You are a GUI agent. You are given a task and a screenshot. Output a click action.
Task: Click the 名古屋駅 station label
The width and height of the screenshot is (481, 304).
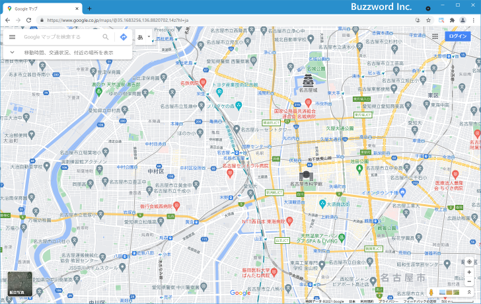(x=223, y=153)
